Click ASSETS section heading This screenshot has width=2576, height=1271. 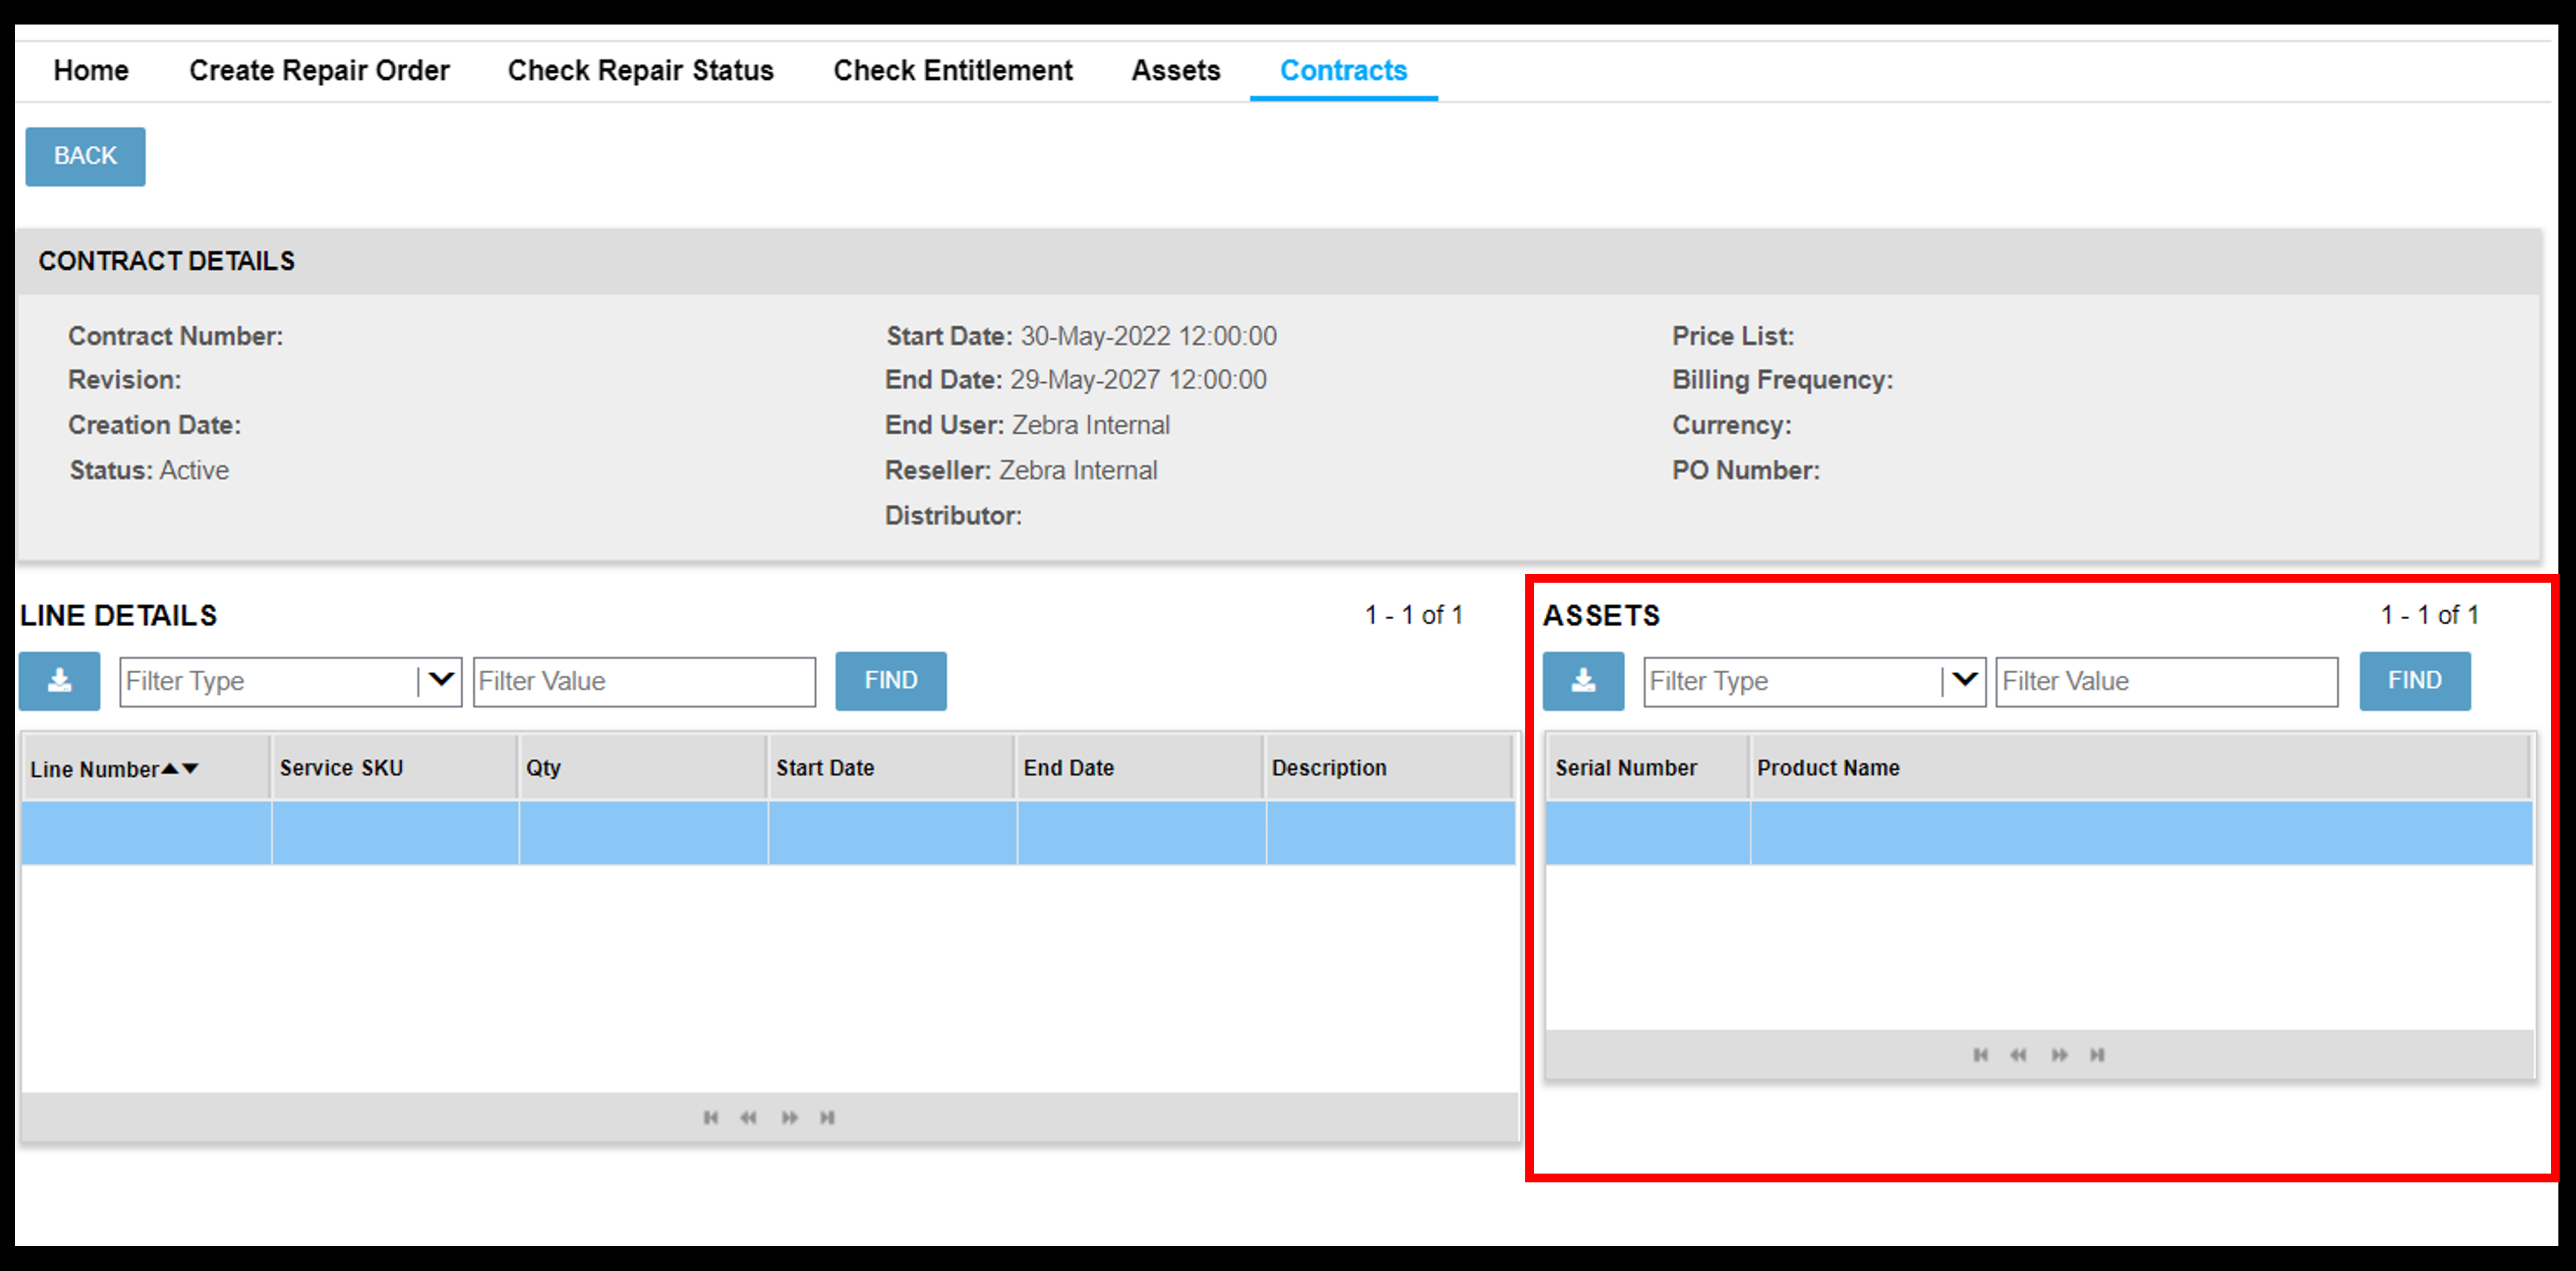(1601, 615)
